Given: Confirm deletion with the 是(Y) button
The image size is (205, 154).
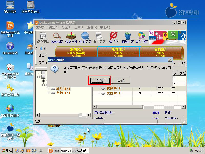Looking at the screenshot, I should (x=100, y=81).
